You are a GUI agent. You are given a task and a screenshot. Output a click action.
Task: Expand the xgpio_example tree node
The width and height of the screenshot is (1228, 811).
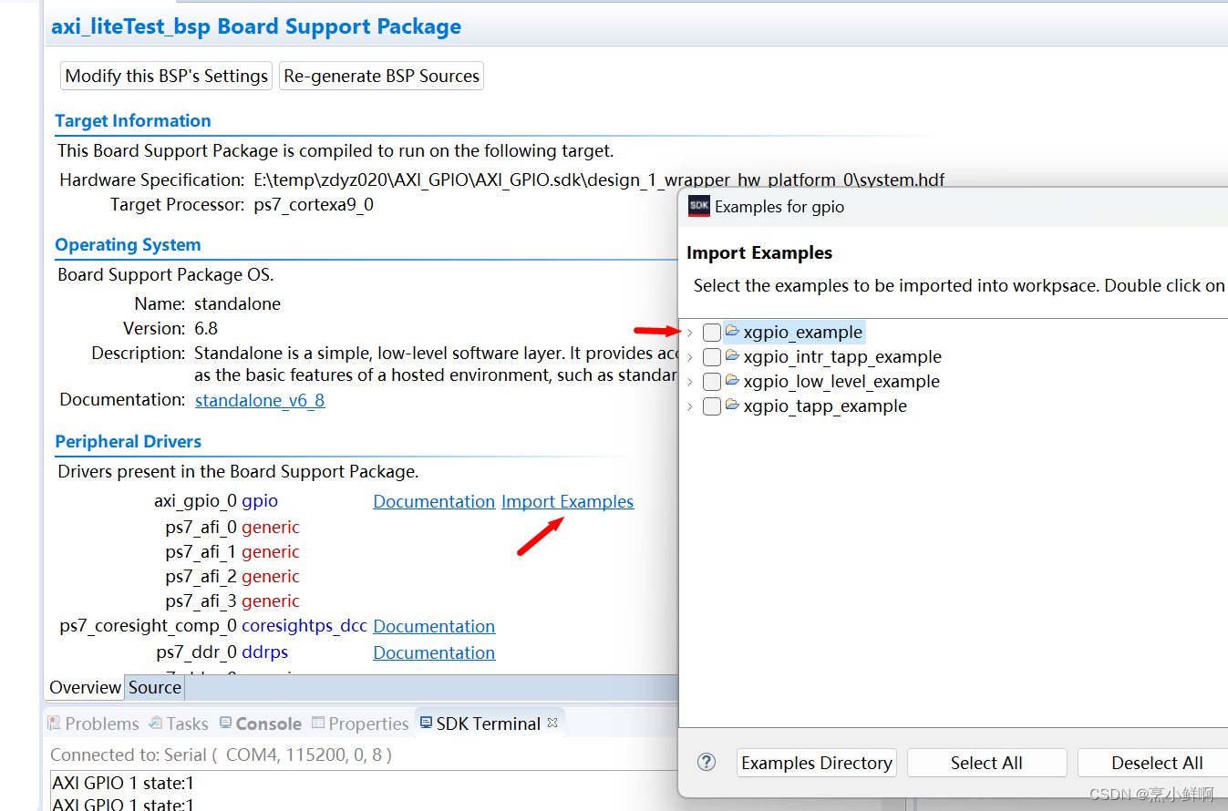coord(690,333)
